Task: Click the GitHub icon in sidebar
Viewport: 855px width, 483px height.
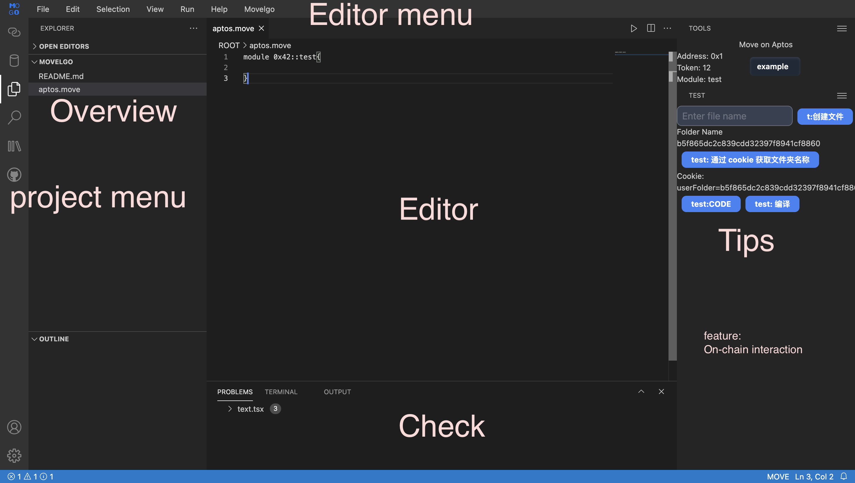Action: [x=14, y=175]
